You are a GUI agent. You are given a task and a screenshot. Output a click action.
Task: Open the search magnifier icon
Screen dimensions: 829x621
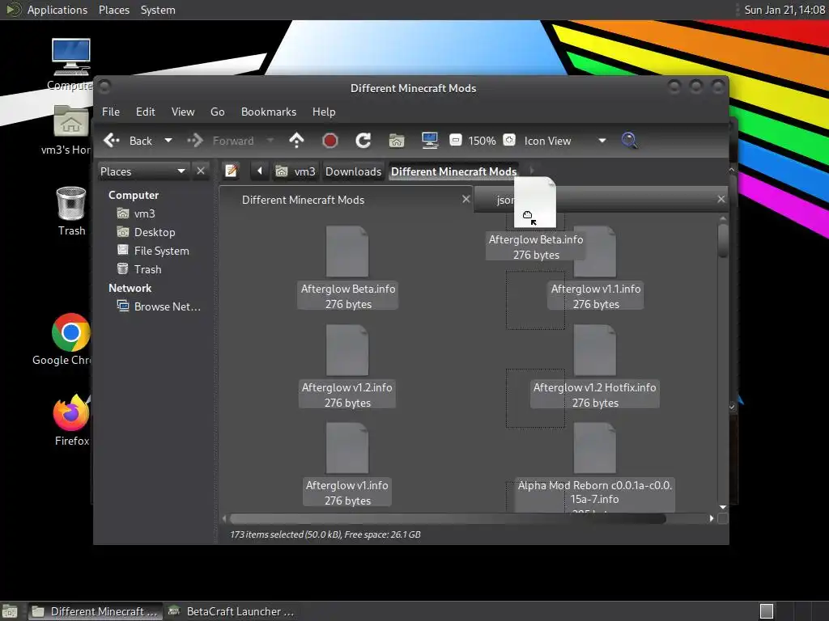(629, 141)
